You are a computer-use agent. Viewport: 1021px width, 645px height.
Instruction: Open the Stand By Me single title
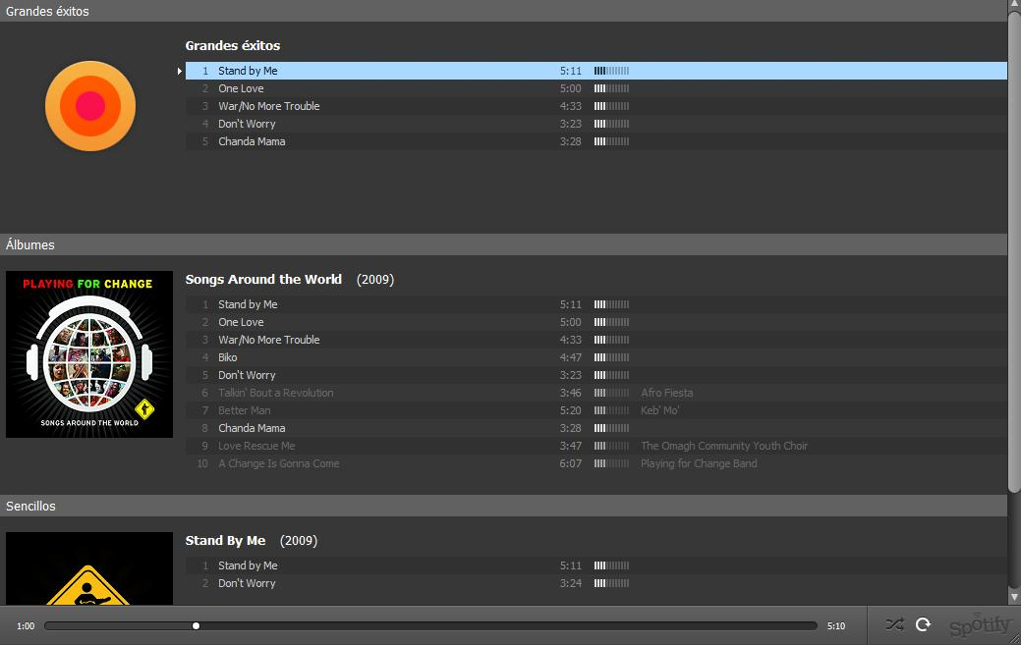225,541
